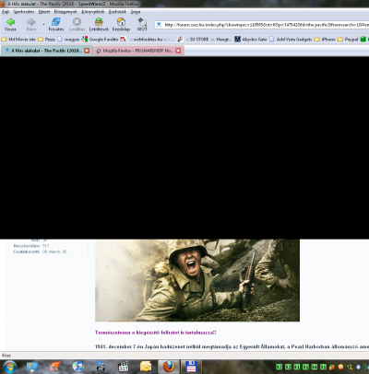
Task: Click the 'Kész' status bar text
Action: click(x=6, y=356)
